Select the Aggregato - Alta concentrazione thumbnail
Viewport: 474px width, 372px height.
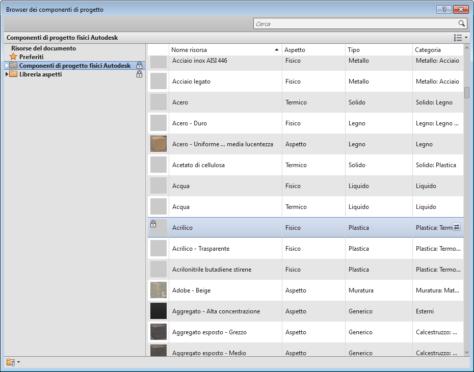click(159, 311)
